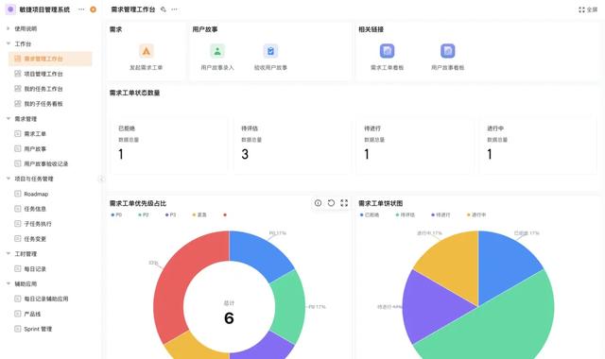Viewport: 605px width, 359px height.
Task: Open the 需求工单看板 link icon
Action: (x=387, y=51)
